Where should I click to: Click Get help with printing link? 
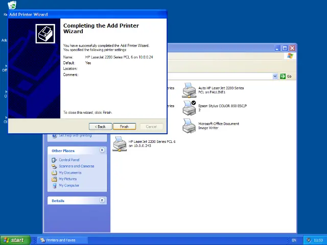(75, 135)
